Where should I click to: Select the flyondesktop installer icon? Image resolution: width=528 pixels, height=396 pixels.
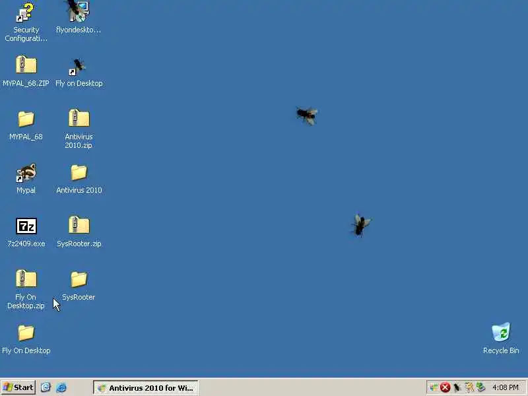(x=79, y=11)
